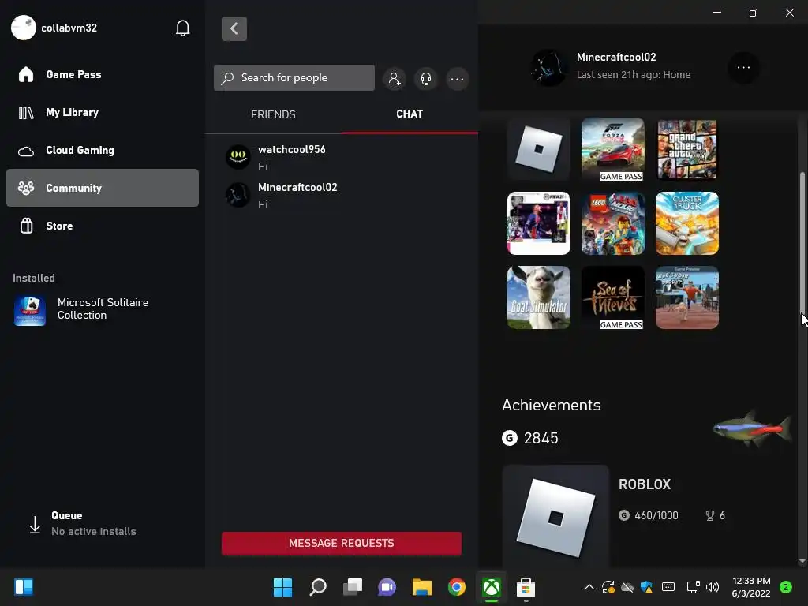The height and width of the screenshot is (606, 808).
Task: Open the Queue downloads panel
Action: click(82, 524)
